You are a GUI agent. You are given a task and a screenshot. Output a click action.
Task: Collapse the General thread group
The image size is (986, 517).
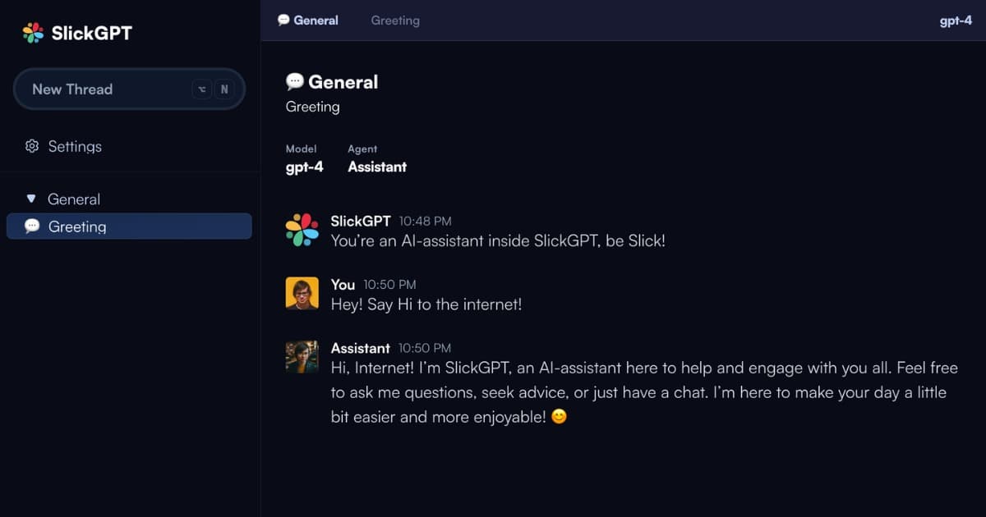point(30,199)
